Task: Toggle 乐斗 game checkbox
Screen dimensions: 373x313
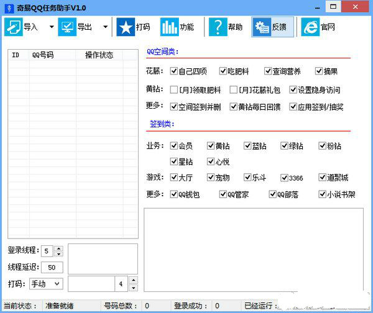Action: (247, 177)
